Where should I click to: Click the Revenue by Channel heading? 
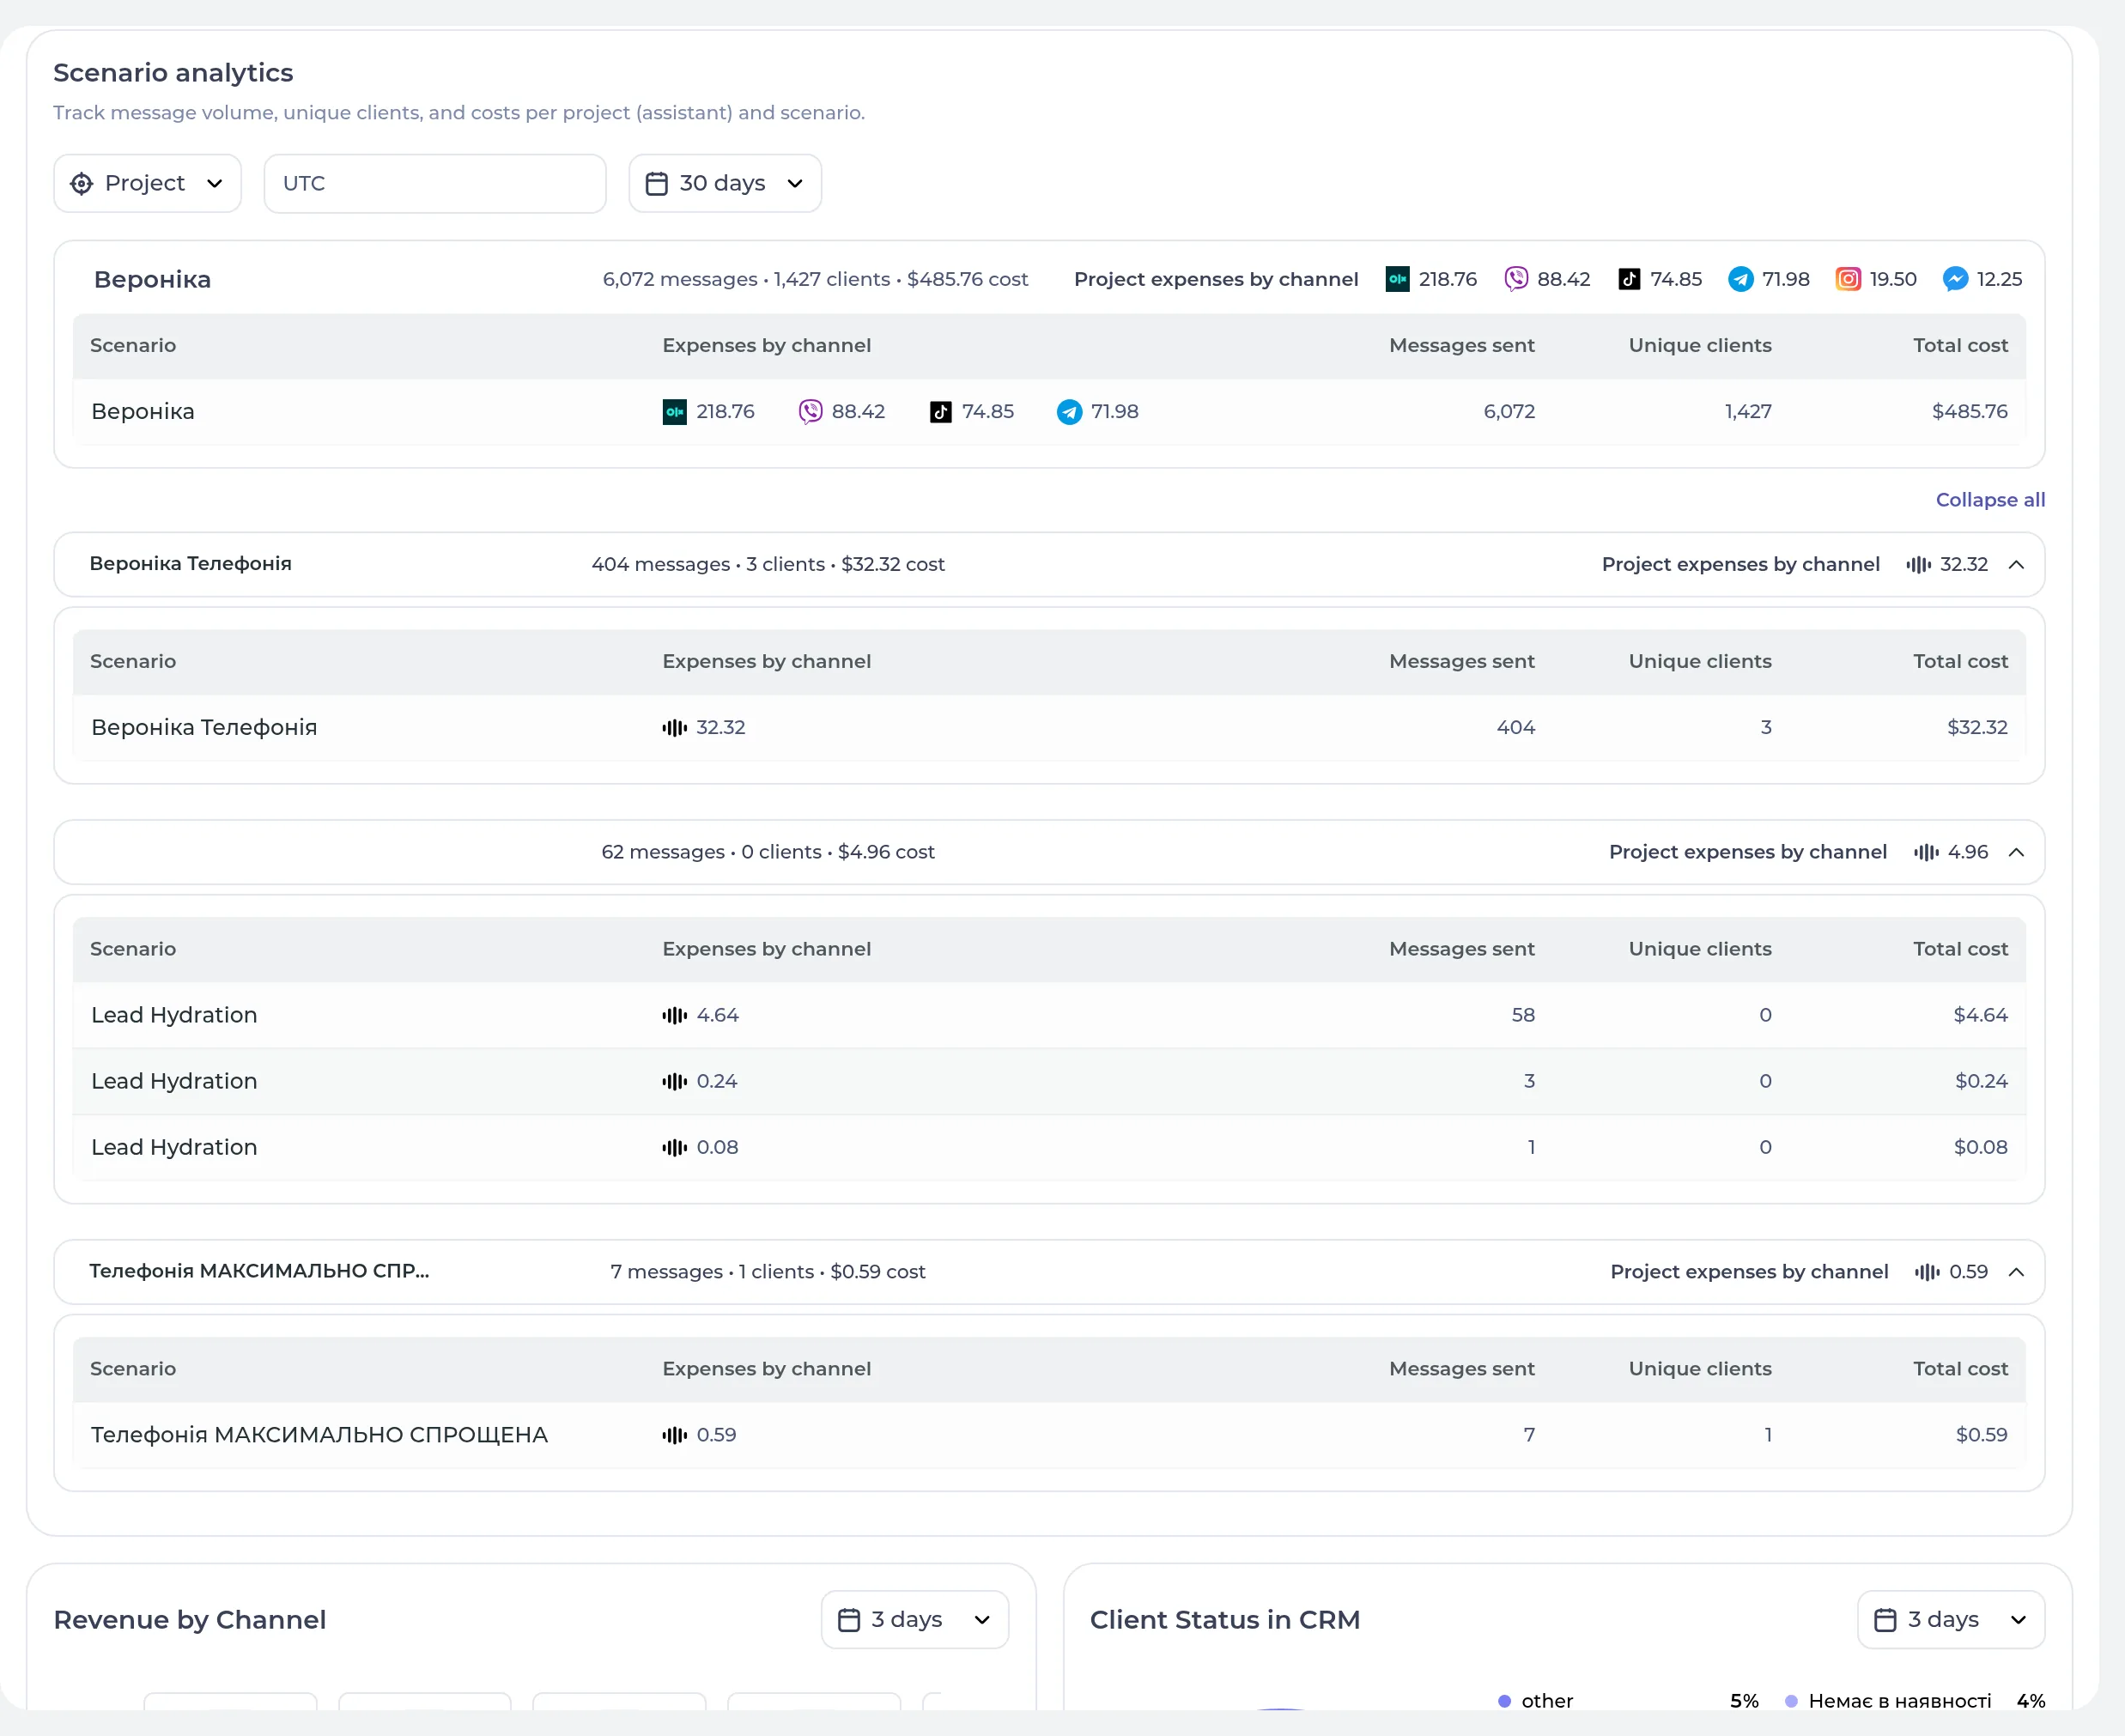190,1620
